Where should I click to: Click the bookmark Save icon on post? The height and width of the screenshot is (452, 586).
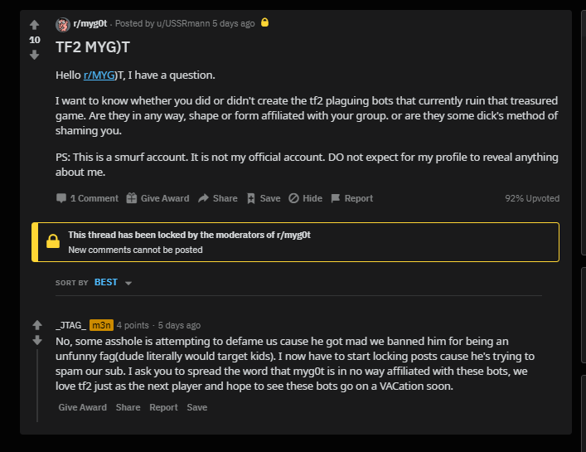[253, 198]
